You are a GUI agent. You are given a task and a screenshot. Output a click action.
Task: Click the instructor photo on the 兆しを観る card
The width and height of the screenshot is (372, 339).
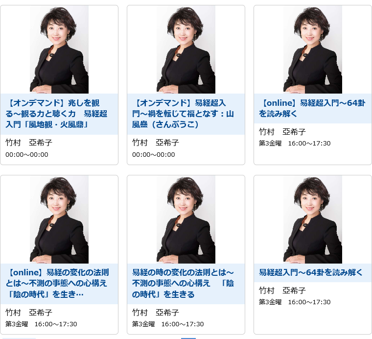[x=59, y=49]
